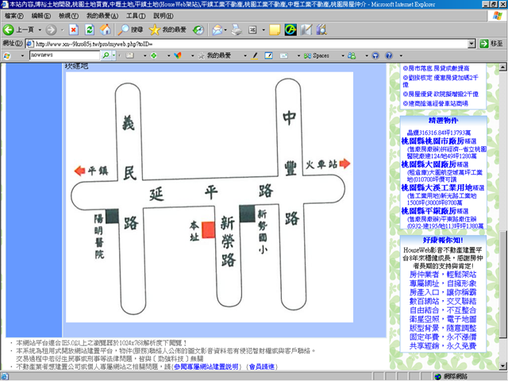Open the 檢視 menu
508x381 pixels.
68,16
